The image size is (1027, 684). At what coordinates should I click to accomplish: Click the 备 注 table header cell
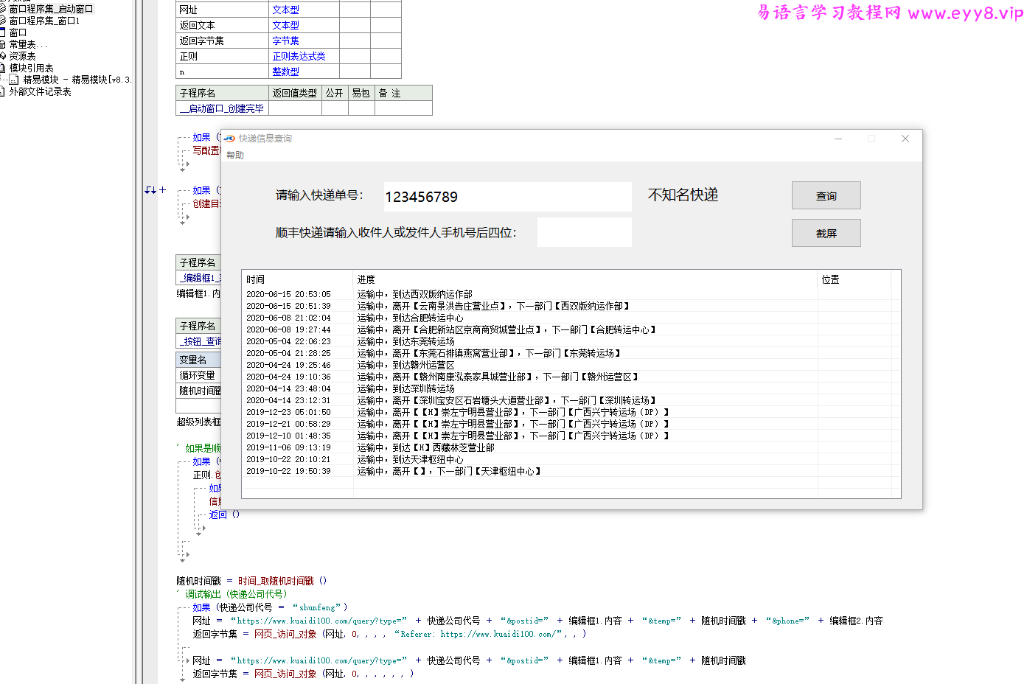(403, 93)
